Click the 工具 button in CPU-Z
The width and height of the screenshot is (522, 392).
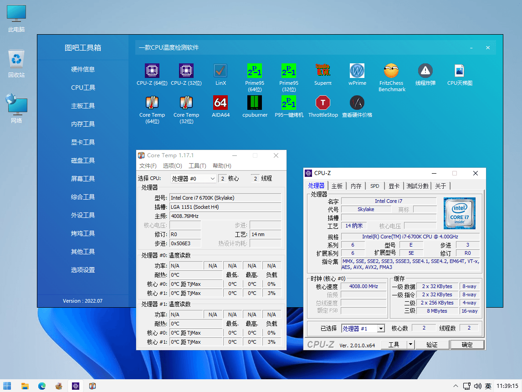pos(394,345)
